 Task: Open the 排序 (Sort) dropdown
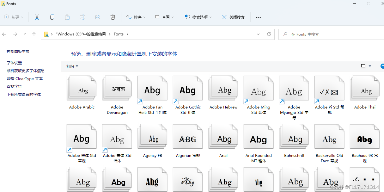click(136, 17)
